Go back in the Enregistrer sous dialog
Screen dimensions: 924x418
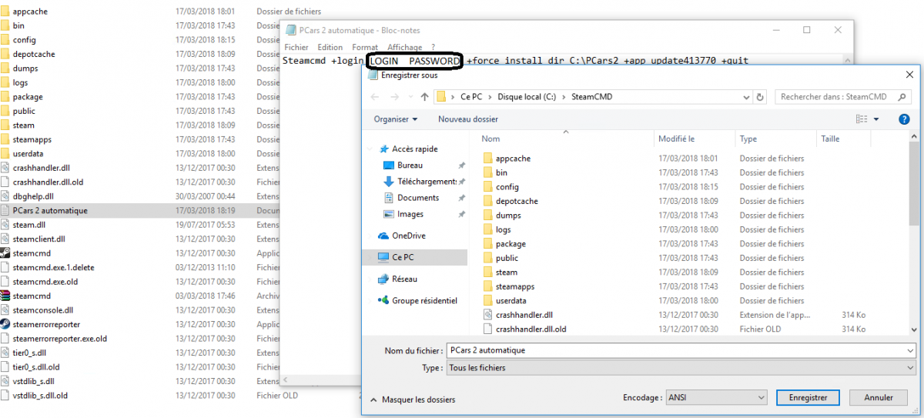[375, 98]
